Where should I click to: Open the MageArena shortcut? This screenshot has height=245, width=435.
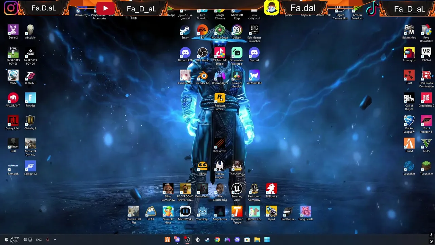[220, 214]
